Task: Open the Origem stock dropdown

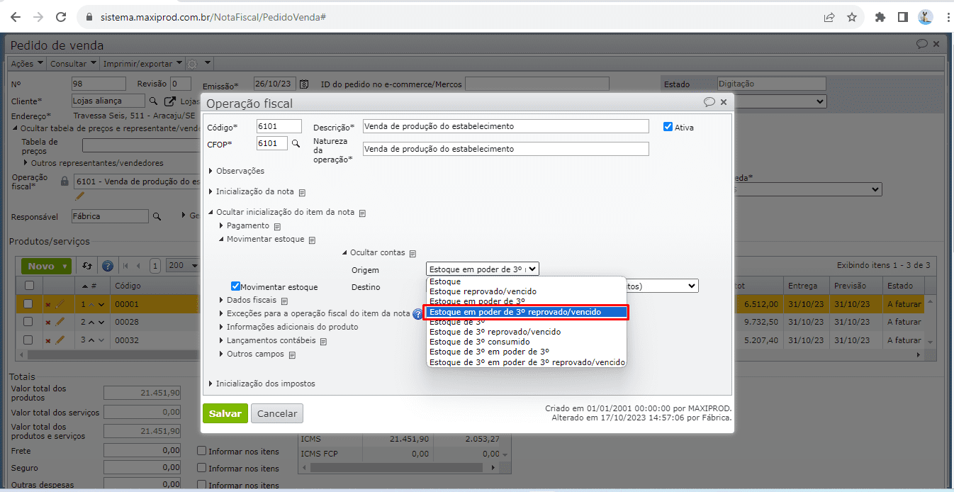Action: pyautogui.click(x=483, y=269)
